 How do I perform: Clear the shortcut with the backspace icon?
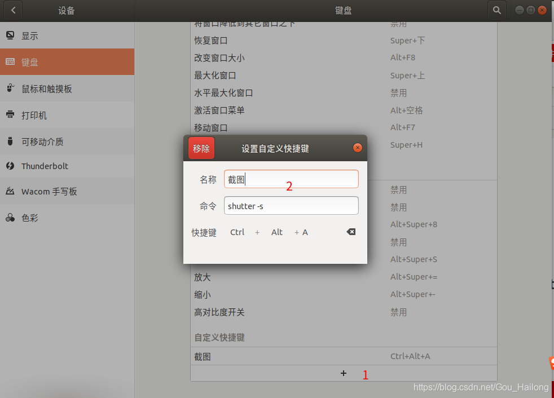351,232
